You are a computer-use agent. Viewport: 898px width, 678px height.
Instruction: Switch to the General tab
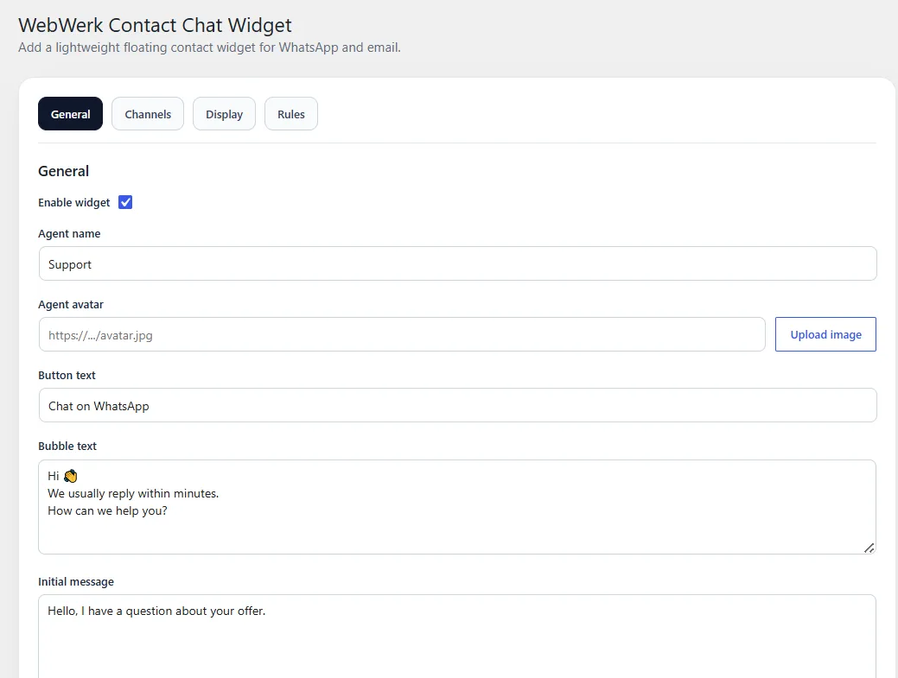[x=71, y=114]
